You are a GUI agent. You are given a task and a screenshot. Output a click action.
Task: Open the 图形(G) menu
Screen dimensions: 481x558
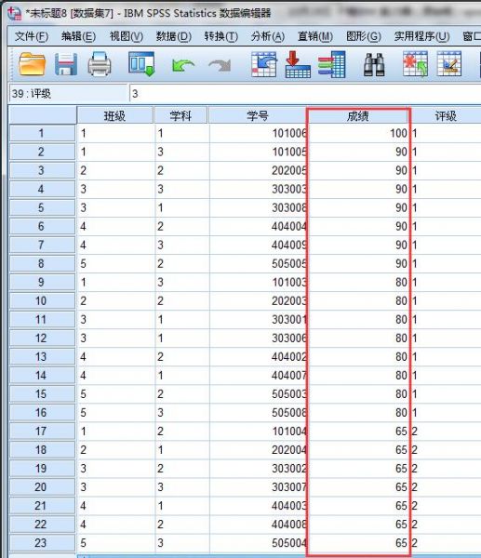[364, 36]
